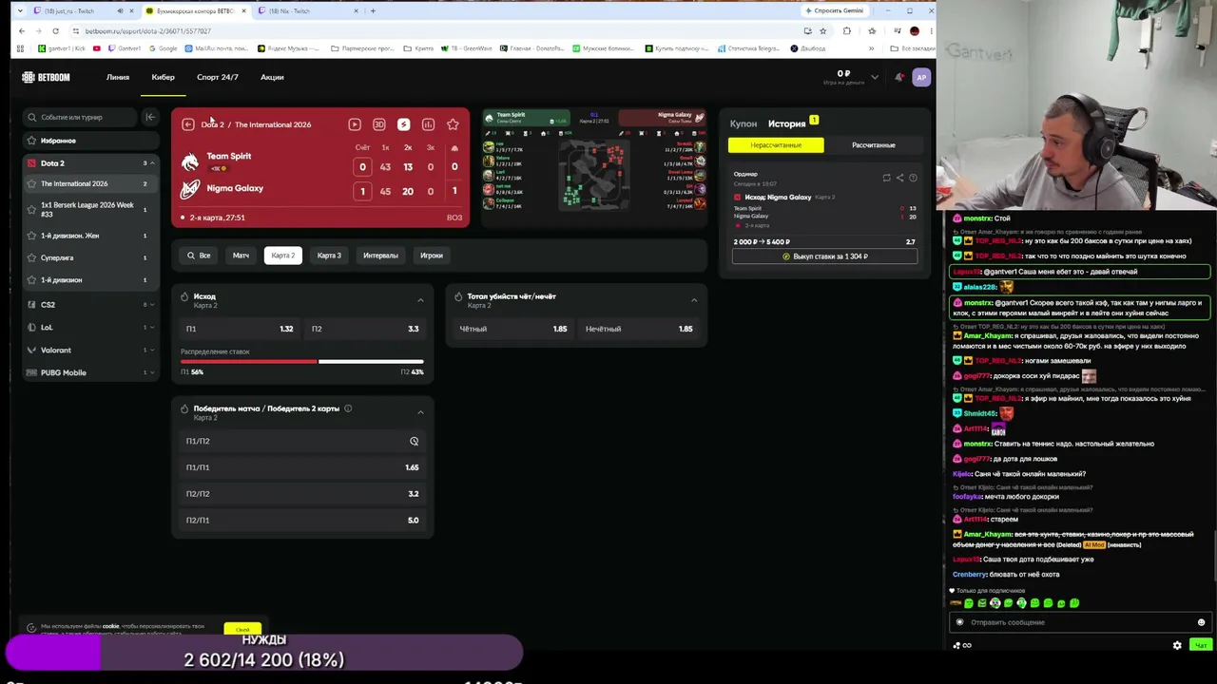Open the Twitch chat settings gear
The image size is (1217, 684).
1177,645
